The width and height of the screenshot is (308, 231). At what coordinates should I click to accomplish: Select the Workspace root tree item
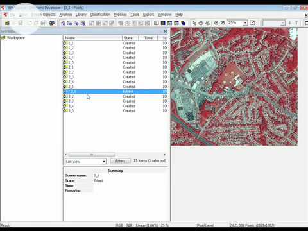[x=13, y=38]
